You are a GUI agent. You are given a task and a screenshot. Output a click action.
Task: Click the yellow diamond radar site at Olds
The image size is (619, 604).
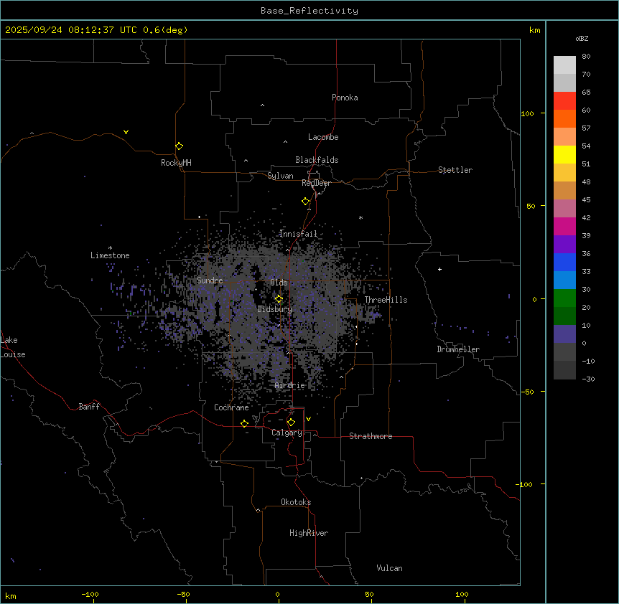pyautogui.click(x=279, y=299)
